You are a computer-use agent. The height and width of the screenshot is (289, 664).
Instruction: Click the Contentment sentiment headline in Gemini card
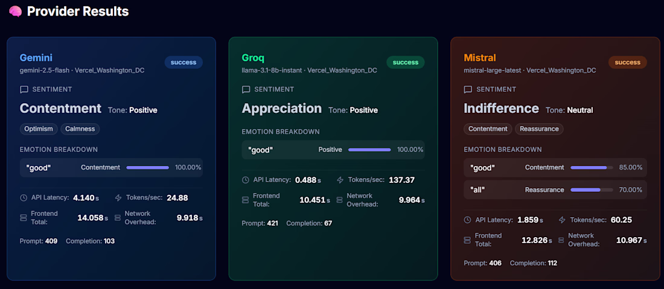pyautogui.click(x=60, y=109)
